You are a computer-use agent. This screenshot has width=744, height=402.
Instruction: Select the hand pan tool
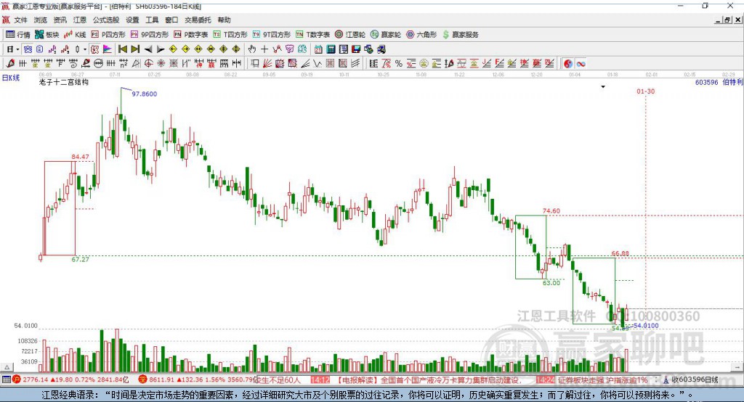[x=252, y=49]
